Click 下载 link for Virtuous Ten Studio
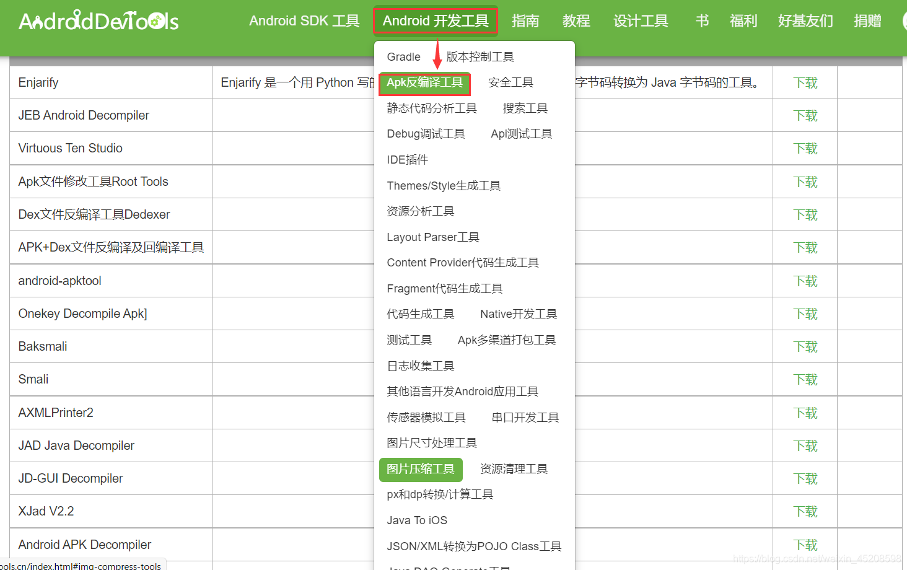This screenshot has height=570, width=907. click(805, 149)
